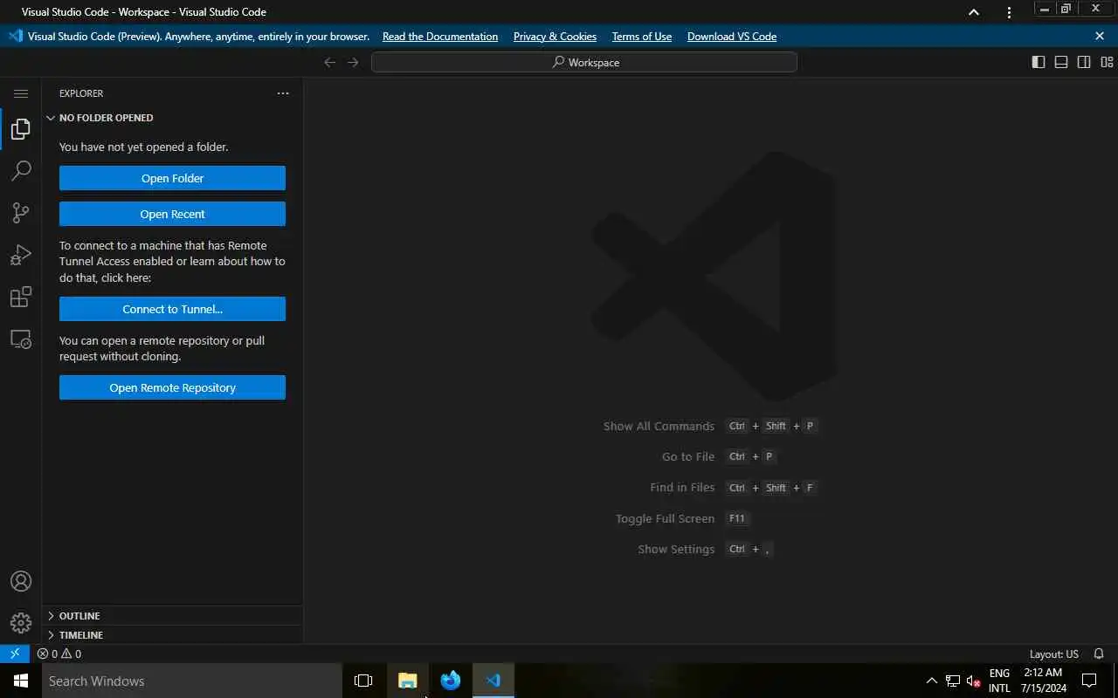The height and width of the screenshot is (698, 1118).
Task: Click the Open Folder button
Action: [x=172, y=178]
